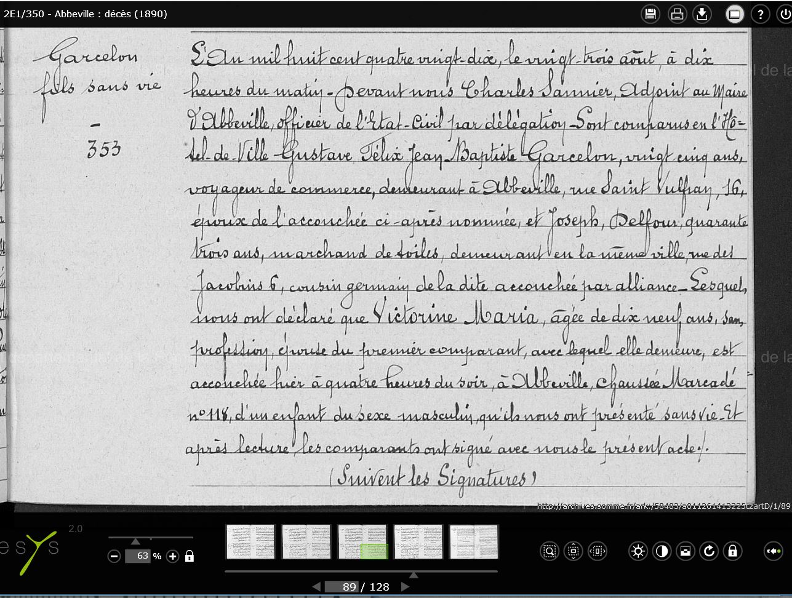Fit image to width icon
This screenshot has height=598, width=792.
[x=597, y=551]
